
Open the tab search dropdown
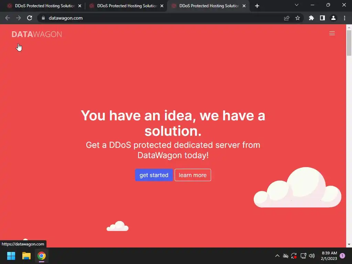(297, 5)
